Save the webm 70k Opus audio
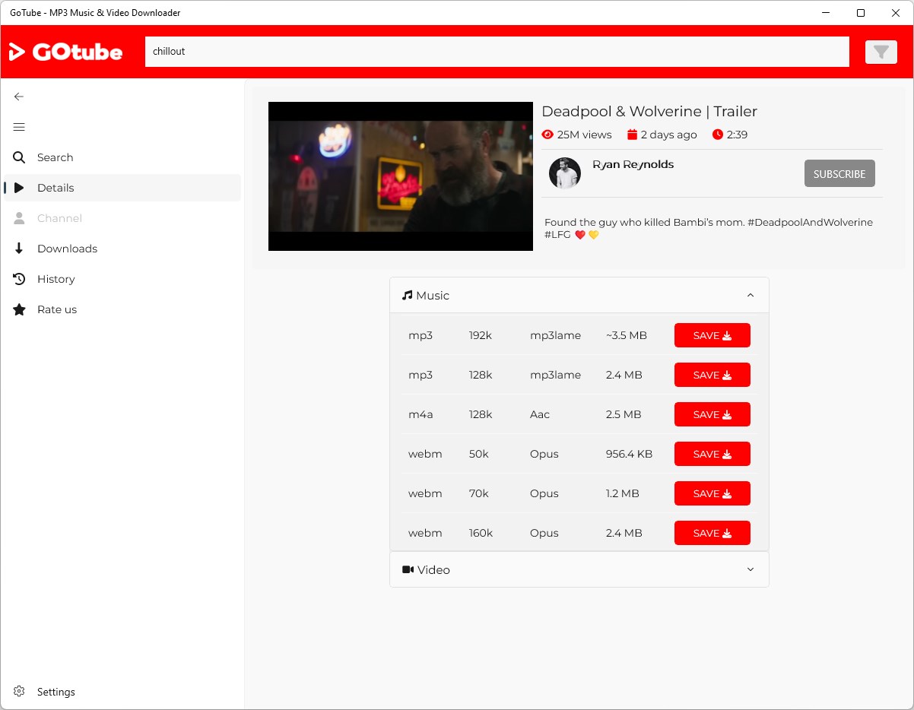Screen dimensions: 914x710 coord(712,493)
